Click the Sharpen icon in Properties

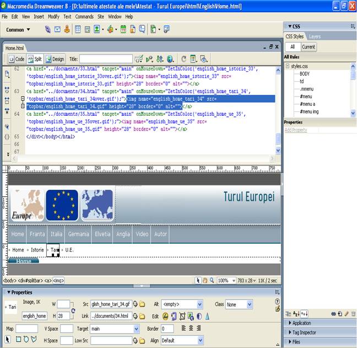tap(207, 316)
